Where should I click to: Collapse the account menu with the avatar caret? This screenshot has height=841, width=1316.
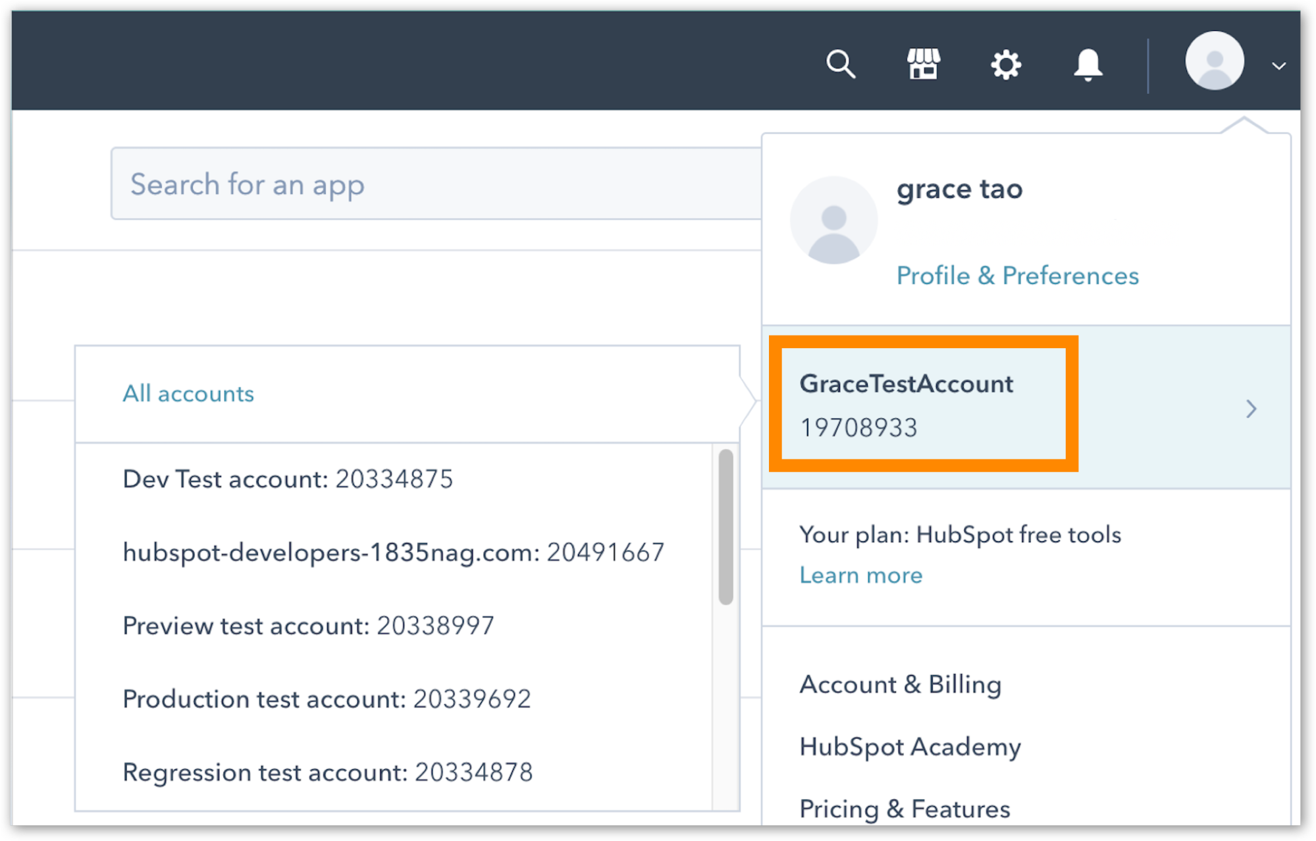pyautogui.click(x=1278, y=66)
